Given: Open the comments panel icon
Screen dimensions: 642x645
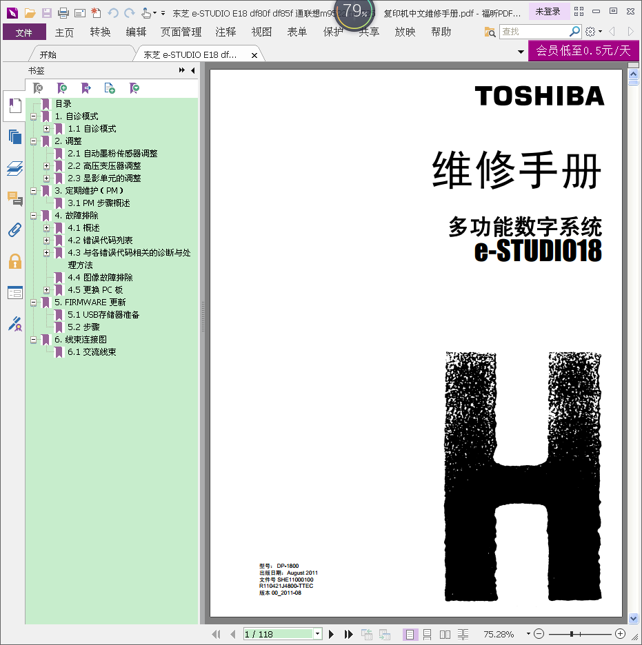Looking at the screenshot, I should (15, 198).
